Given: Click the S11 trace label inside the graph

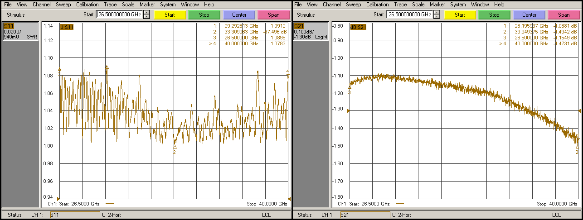Looking at the screenshot, I should 67,27.
